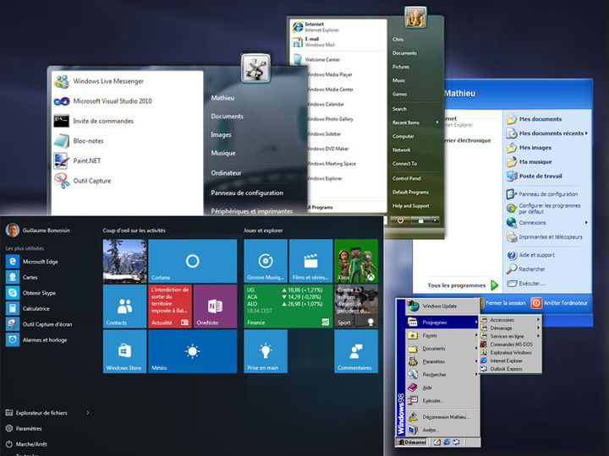This screenshot has height=456, width=609.
Task: Launch Microsoft Visual Studio 2010
Action: point(112,101)
